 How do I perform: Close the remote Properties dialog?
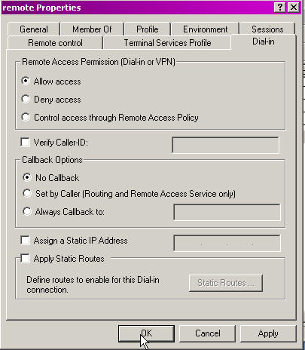(294, 8)
